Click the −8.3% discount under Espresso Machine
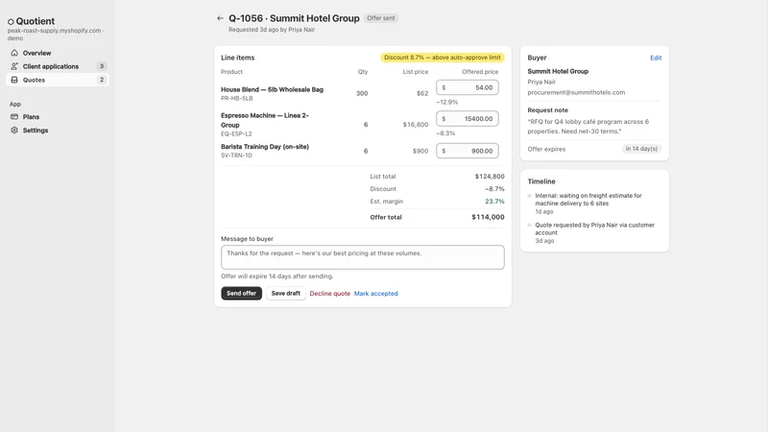The image size is (768, 432). [x=445, y=133]
